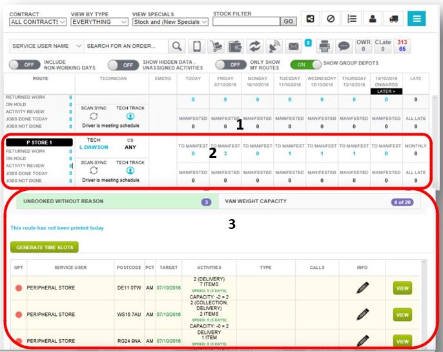Click the wallet icon
This screenshot has height=352, width=443.
click(x=235, y=46)
